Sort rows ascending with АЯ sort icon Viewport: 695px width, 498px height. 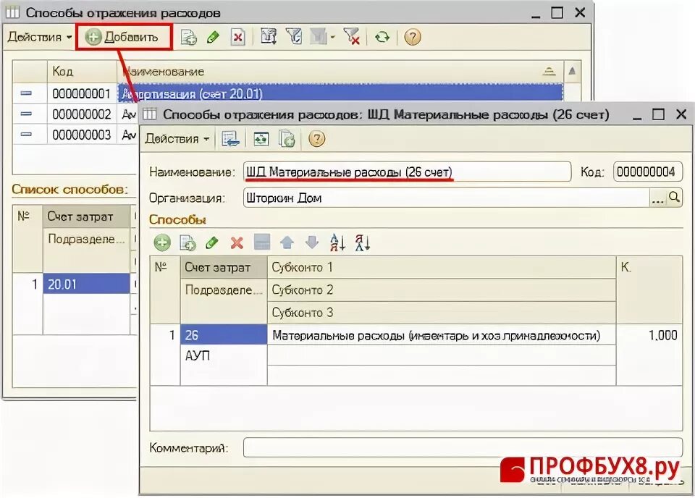(x=337, y=243)
